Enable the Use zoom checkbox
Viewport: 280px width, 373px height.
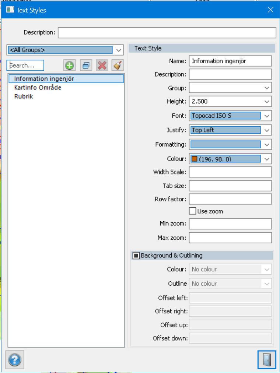point(193,211)
